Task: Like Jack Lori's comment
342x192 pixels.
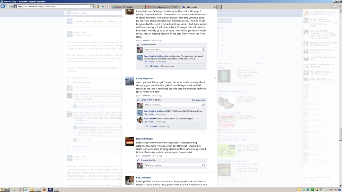Action: click(x=145, y=121)
